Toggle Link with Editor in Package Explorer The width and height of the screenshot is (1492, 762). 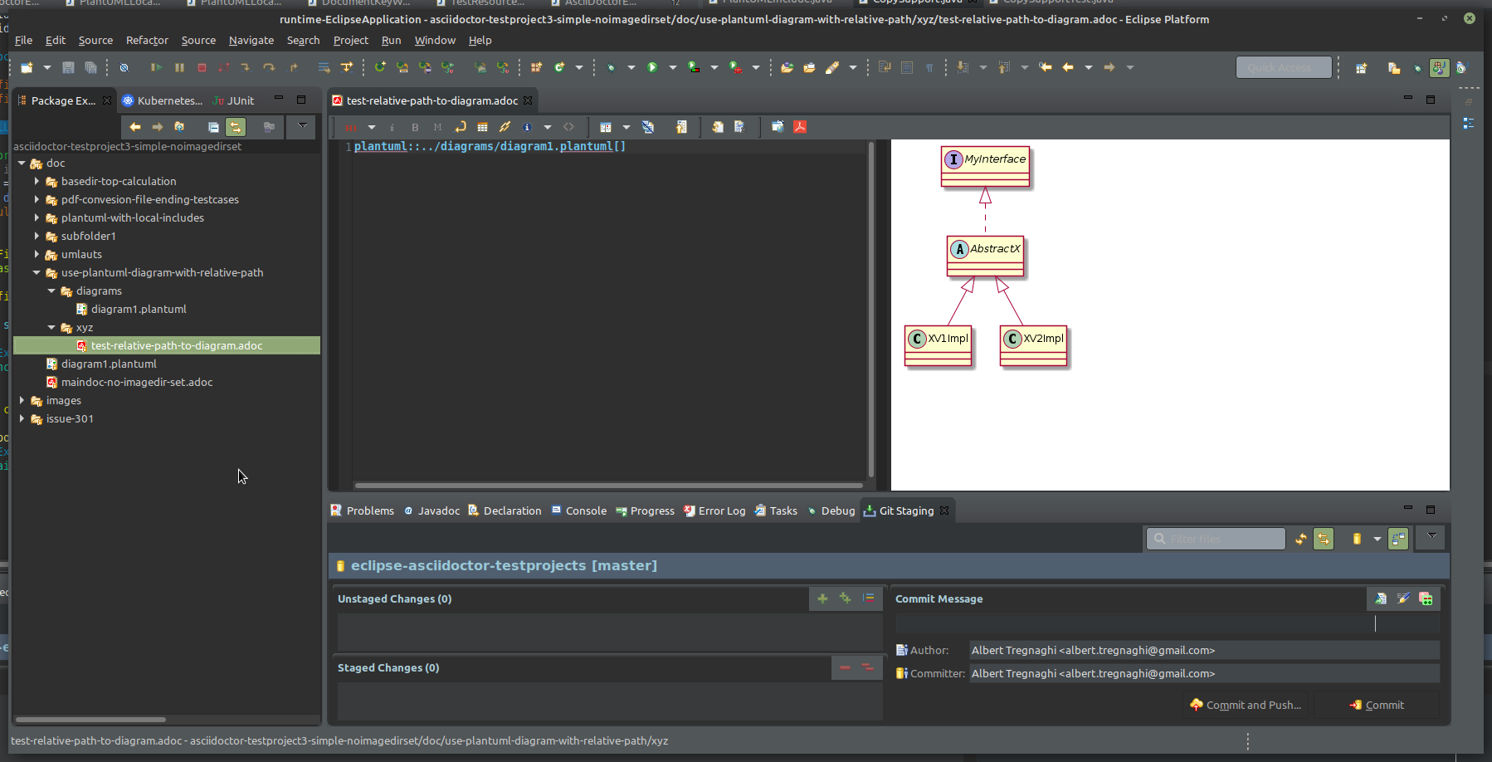pos(236,127)
